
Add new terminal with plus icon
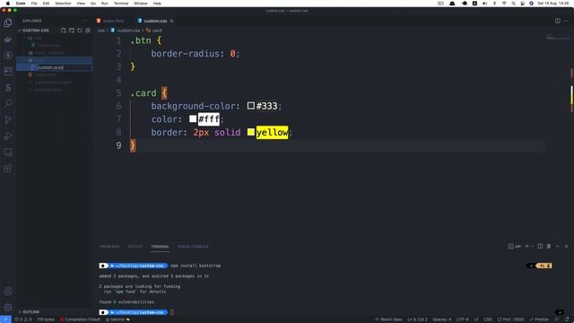tap(526, 247)
